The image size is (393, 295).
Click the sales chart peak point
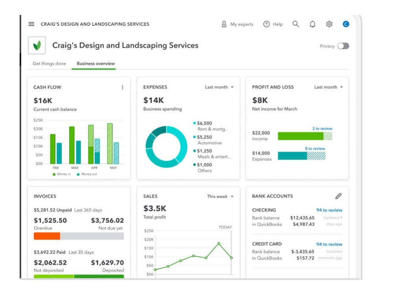coord(219,243)
